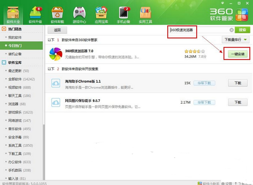Click title 360极速浏览器 7.0
This screenshot has width=253, height=185.
79,51
